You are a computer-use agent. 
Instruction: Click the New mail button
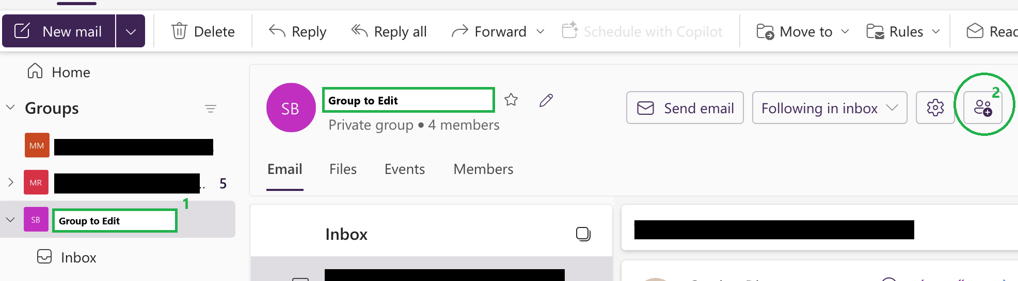(x=59, y=31)
